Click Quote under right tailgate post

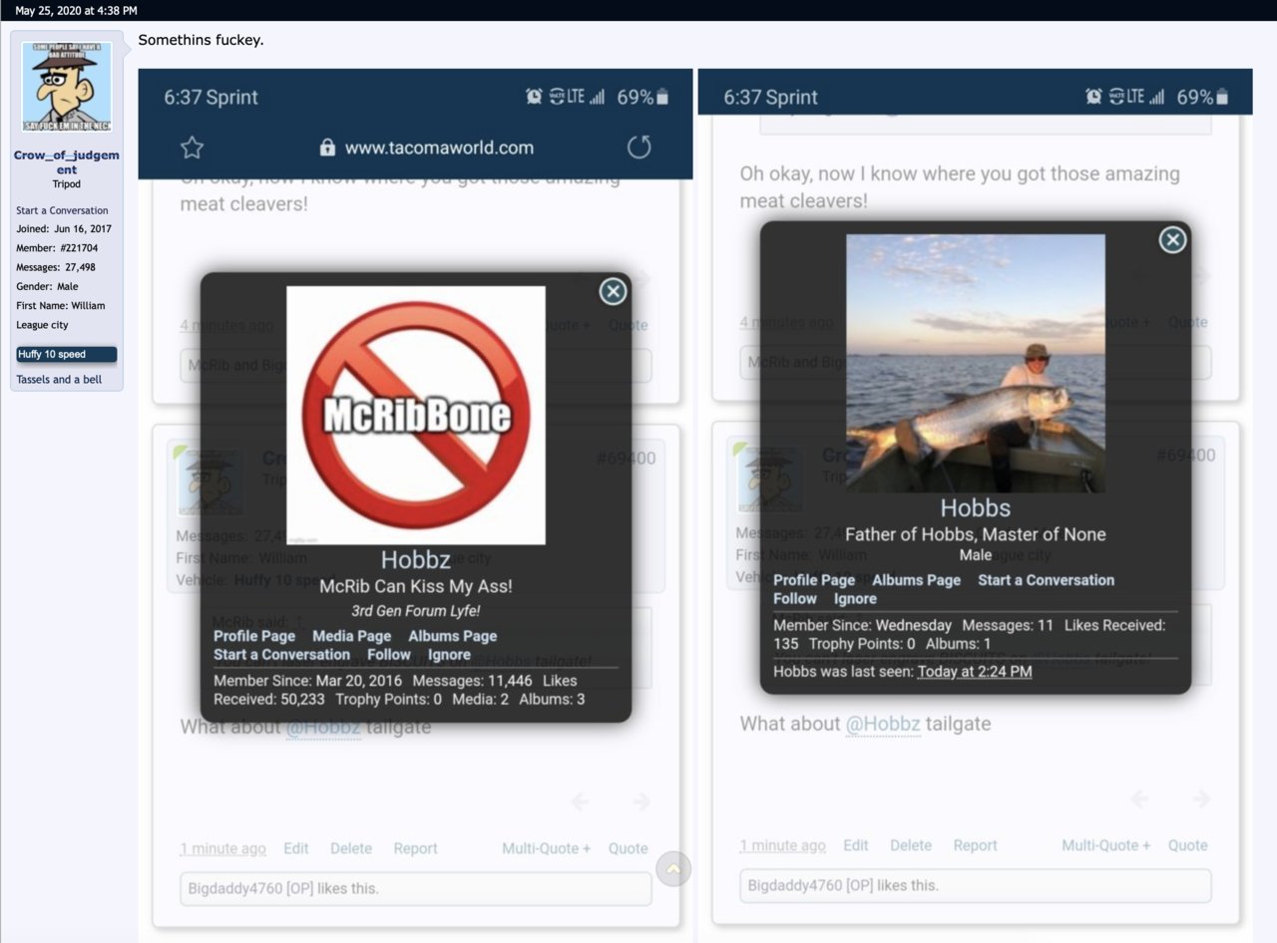click(1188, 845)
